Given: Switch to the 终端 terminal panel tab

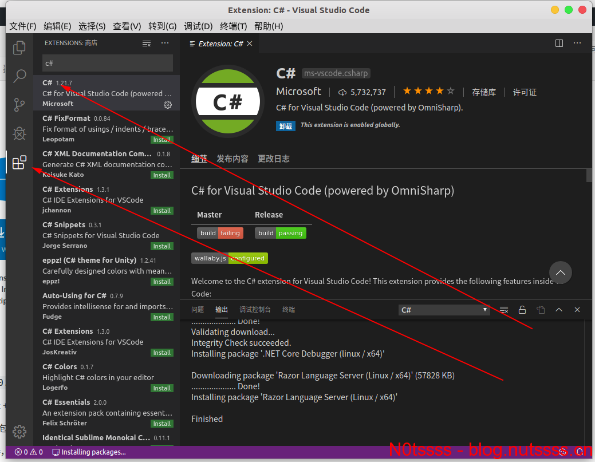Looking at the screenshot, I should tap(289, 310).
